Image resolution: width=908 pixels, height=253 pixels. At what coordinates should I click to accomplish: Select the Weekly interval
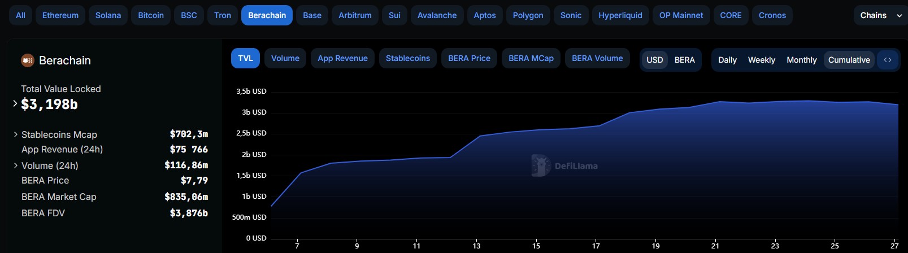(x=762, y=60)
